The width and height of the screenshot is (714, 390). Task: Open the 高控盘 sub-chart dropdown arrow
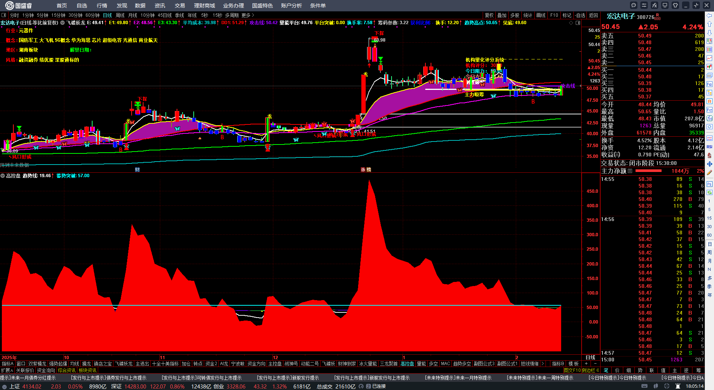tap(3, 176)
